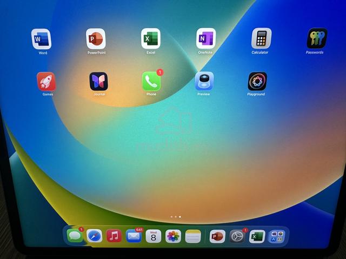The width and height of the screenshot is (346, 259).
Task: Launch the Journal app
Action: [x=98, y=81]
